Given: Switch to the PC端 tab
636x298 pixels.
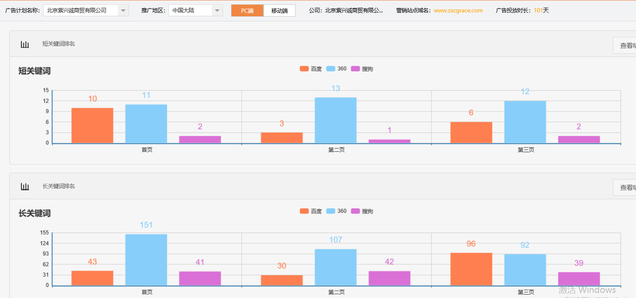Looking at the screenshot, I should 247,10.
